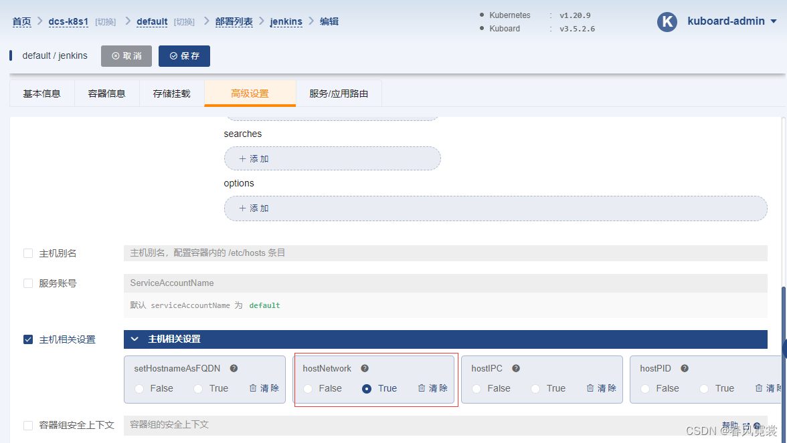Pick False for hostPID

[645, 389]
